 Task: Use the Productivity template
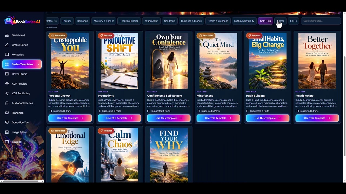click(119, 118)
